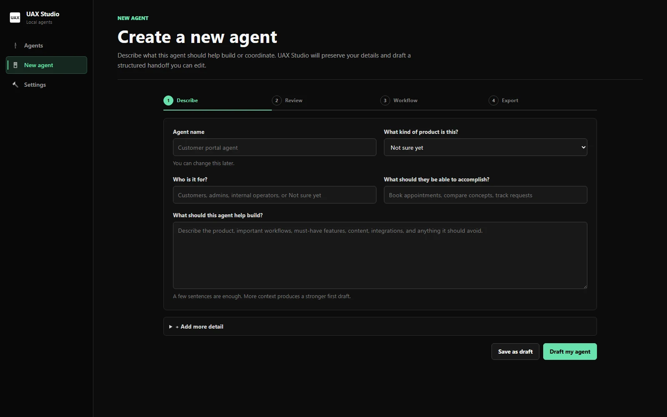This screenshot has width=667, height=417.
Task: Jump to the Workflow step
Action: click(x=434, y=100)
